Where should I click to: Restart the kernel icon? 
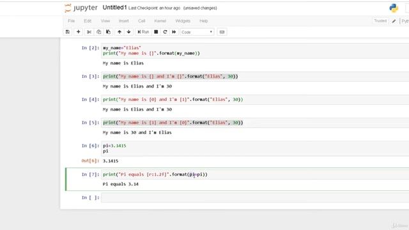[x=165, y=32]
